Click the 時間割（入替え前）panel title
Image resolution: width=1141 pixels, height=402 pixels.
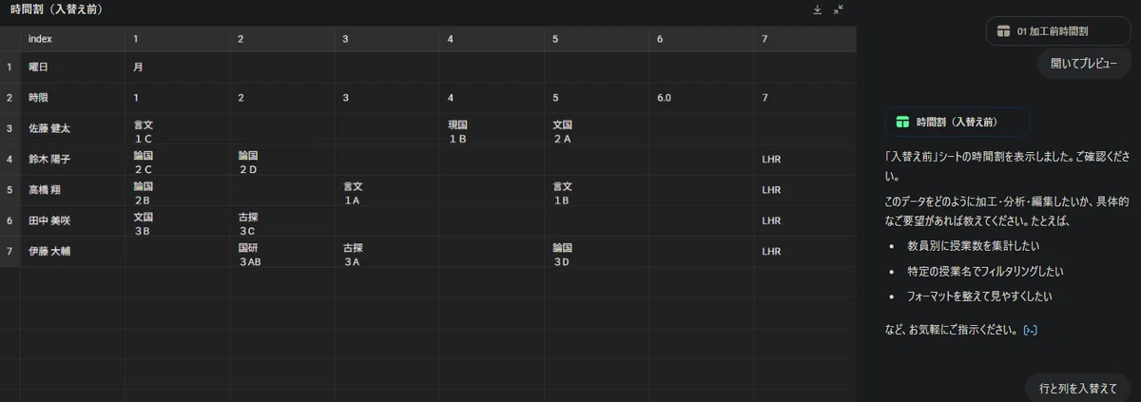pyautogui.click(x=56, y=10)
